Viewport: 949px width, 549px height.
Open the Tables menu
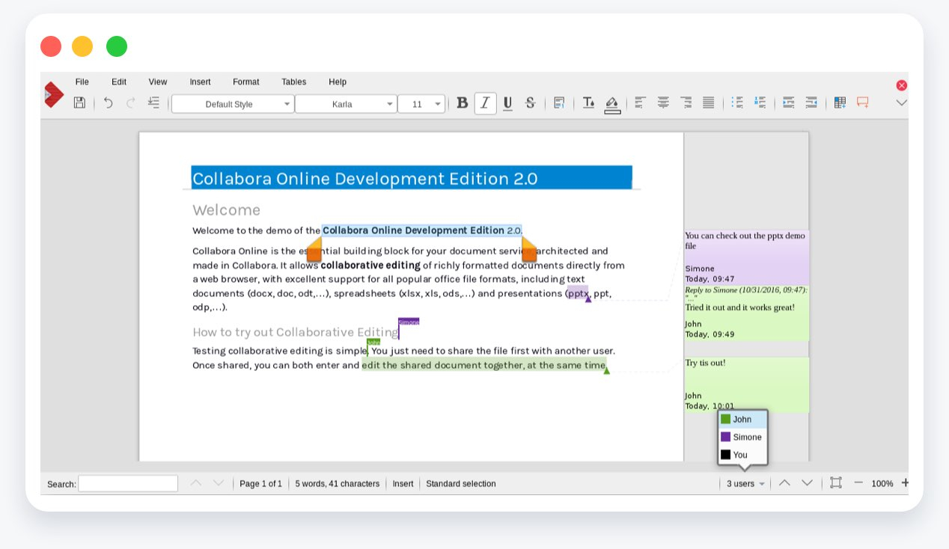pyautogui.click(x=293, y=82)
